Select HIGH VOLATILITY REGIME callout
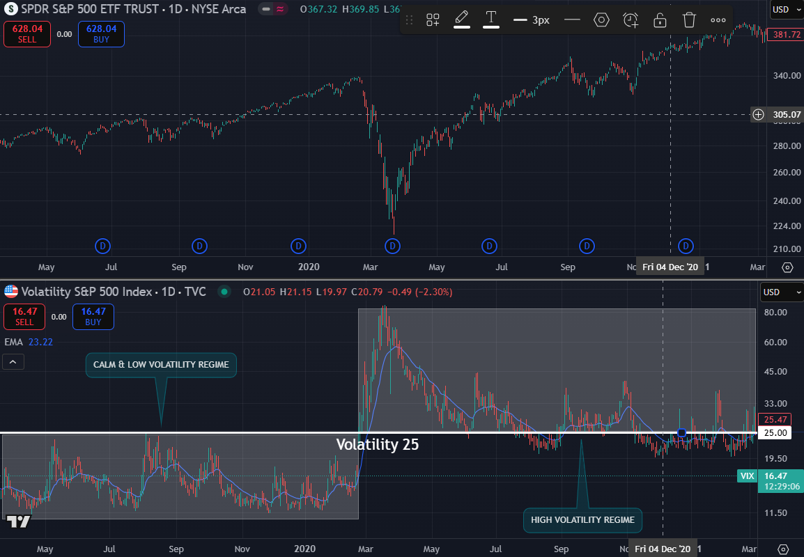The width and height of the screenshot is (804, 557). (x=582, y=520)
